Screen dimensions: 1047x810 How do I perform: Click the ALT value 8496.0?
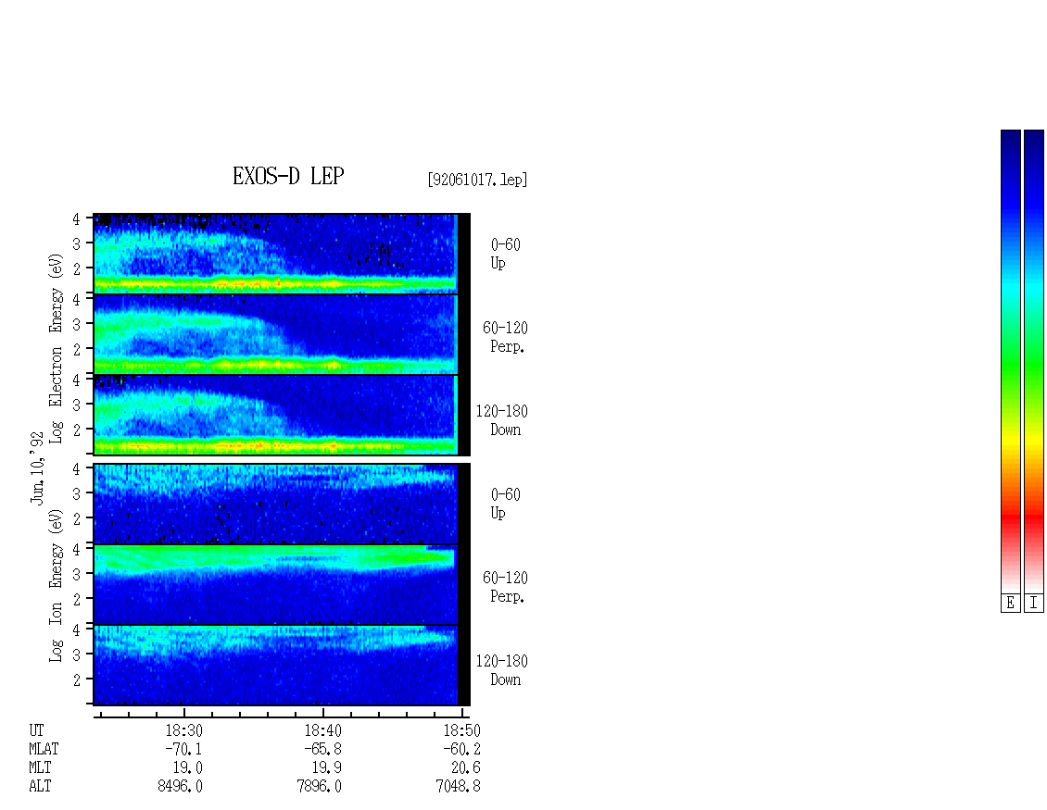(x=181, y=787)
